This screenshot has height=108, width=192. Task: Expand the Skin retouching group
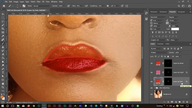pos(154,88)
